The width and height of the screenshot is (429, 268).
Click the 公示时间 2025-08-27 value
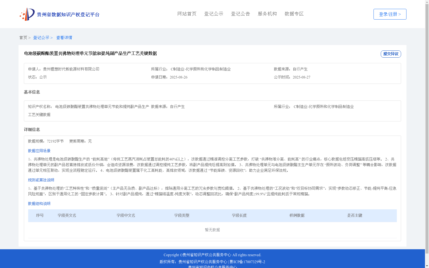point(301,77)
